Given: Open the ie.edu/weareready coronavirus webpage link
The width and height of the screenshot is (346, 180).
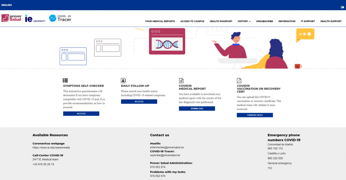Looking at the screenshot, I should [51, 148].
